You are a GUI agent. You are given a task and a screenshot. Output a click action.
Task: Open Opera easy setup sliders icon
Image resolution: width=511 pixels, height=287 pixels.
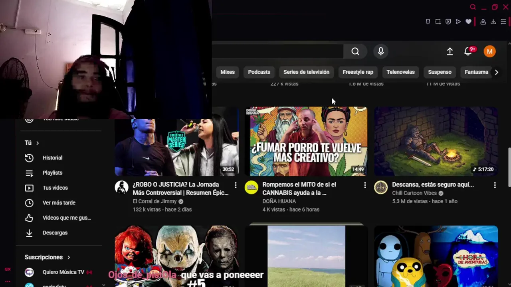[x=503, y=22]
